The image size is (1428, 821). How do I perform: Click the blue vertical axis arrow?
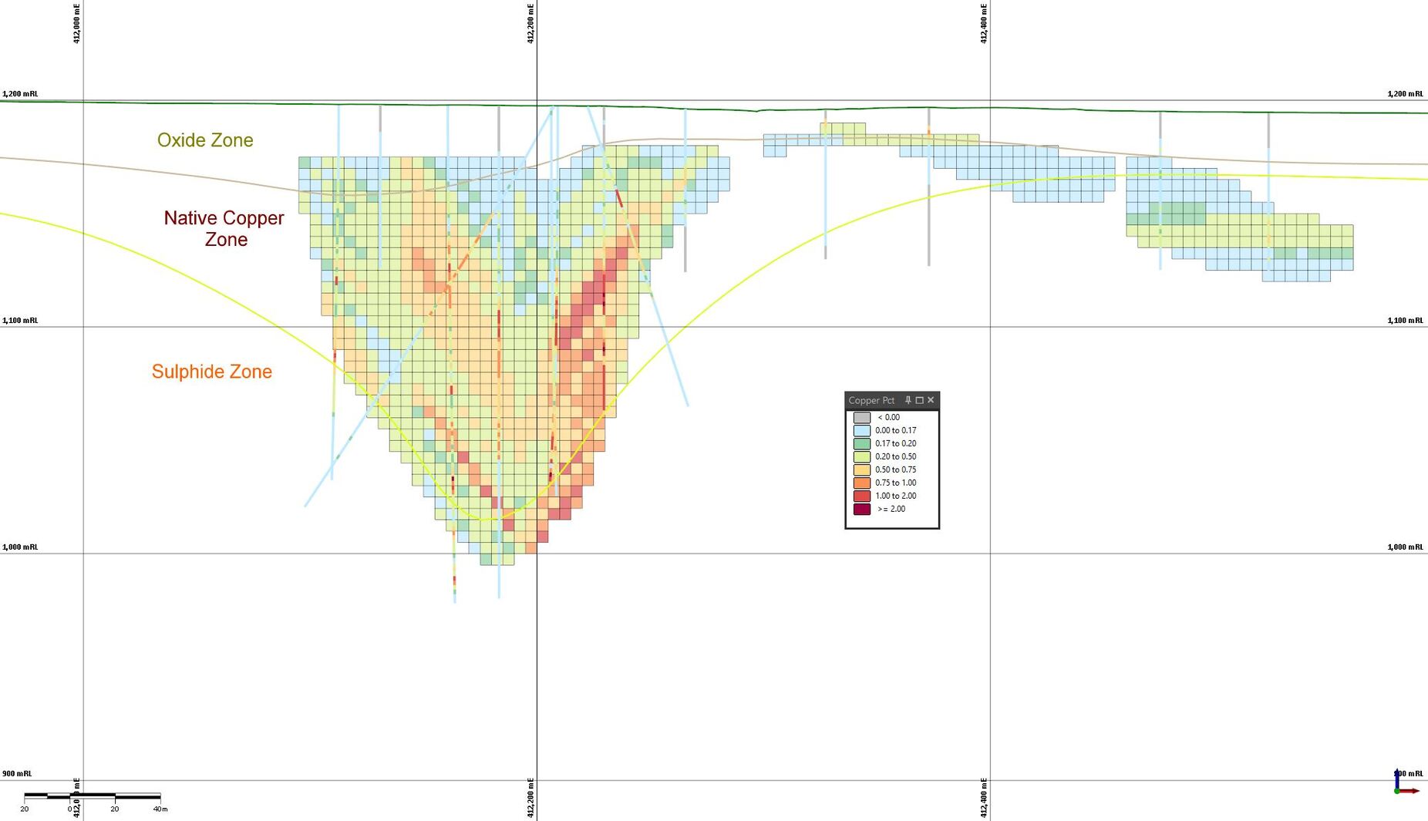(1397, 777)
